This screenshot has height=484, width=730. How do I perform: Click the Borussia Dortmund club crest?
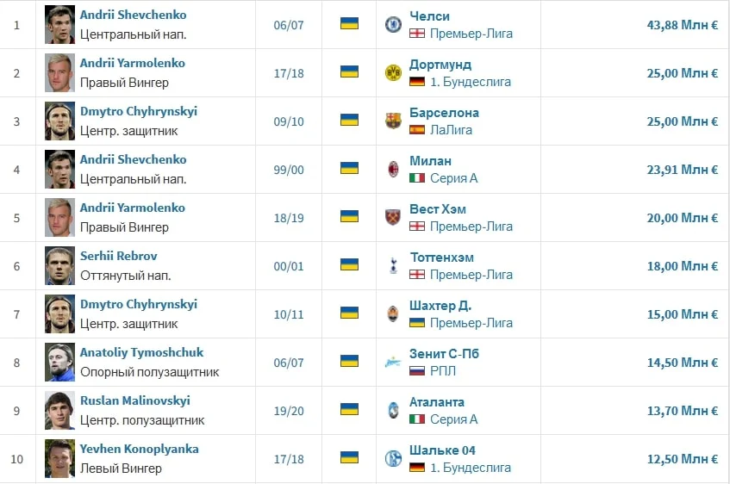pos(393,72)
